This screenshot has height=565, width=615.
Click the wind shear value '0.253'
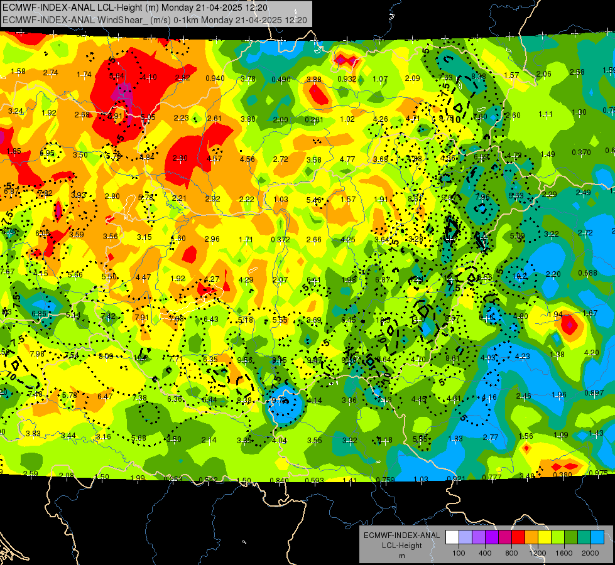tap(173, 479)
